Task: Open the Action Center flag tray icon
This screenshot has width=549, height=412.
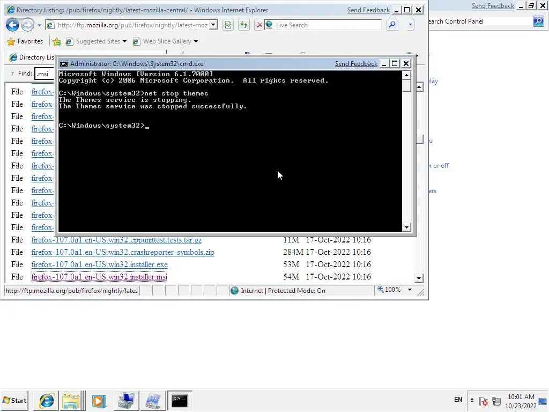Action: tap(484, 401)
